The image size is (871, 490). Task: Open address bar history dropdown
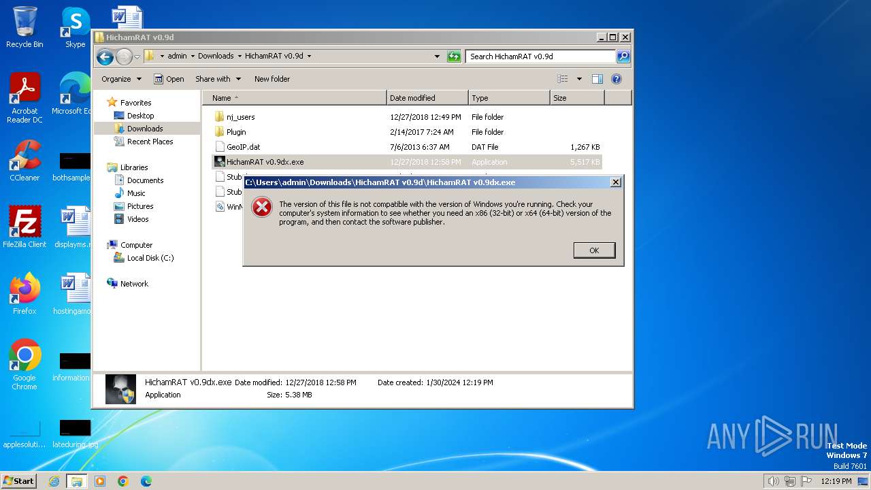437,56
